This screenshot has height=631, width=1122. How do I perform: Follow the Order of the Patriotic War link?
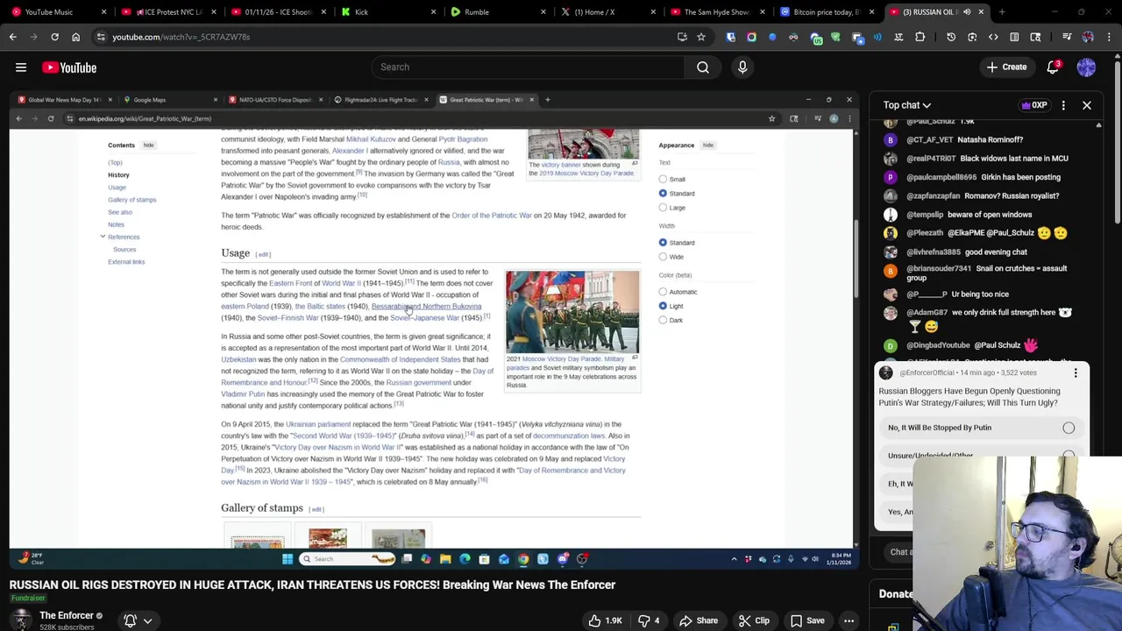(492, 216)
